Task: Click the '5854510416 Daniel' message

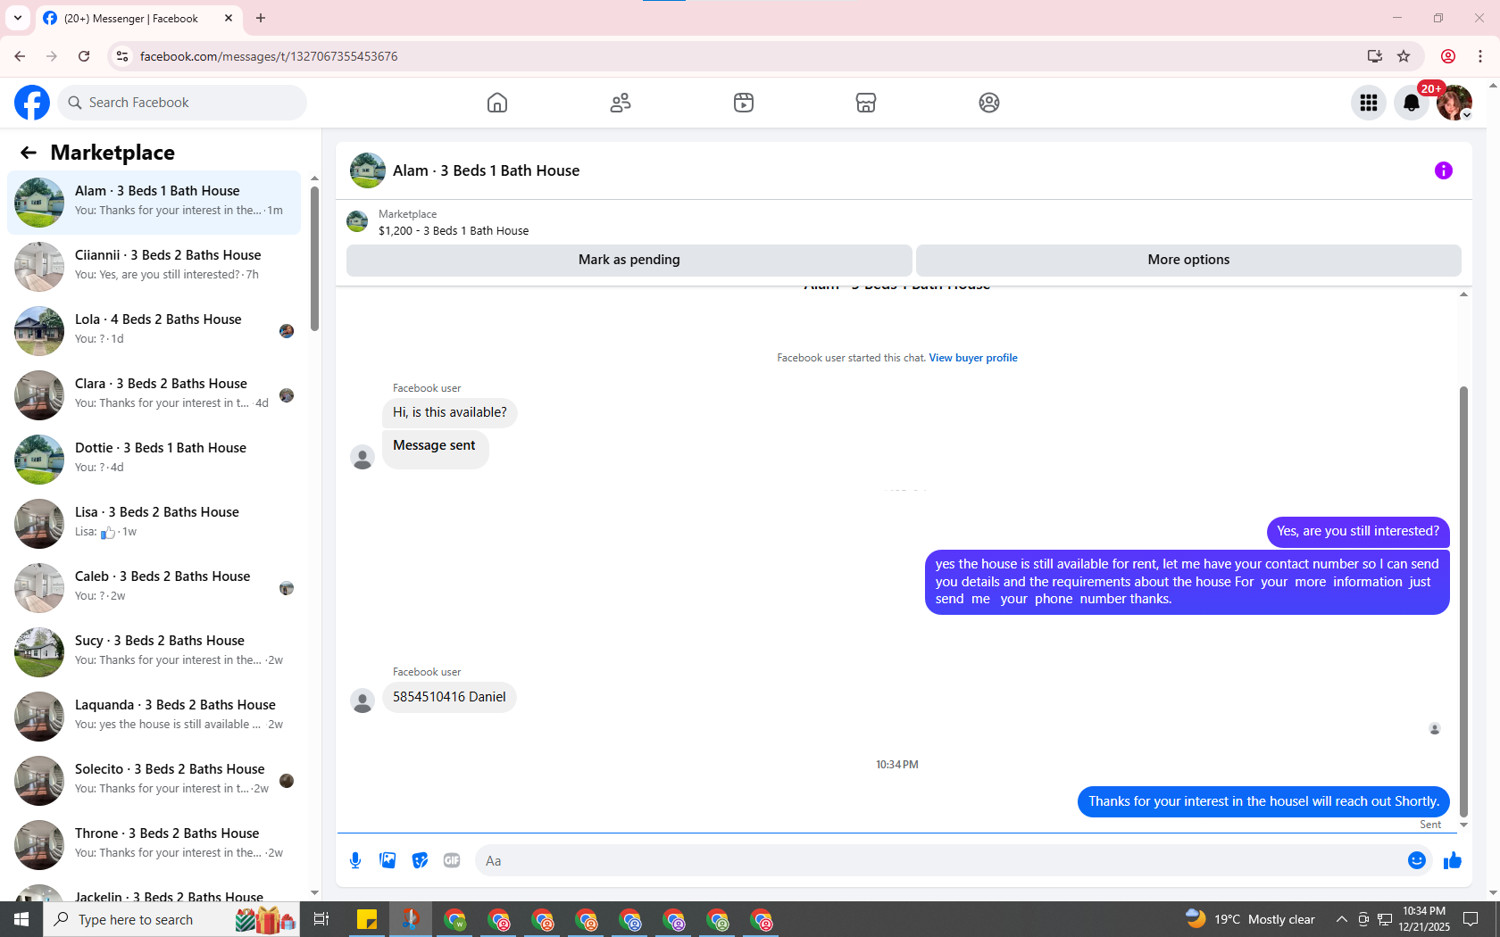Action: (449, 697)
